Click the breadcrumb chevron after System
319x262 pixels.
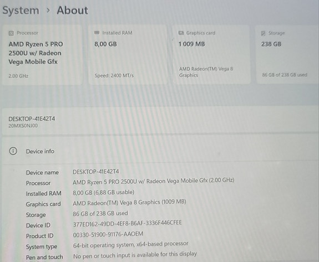click(x=48, y=10)
